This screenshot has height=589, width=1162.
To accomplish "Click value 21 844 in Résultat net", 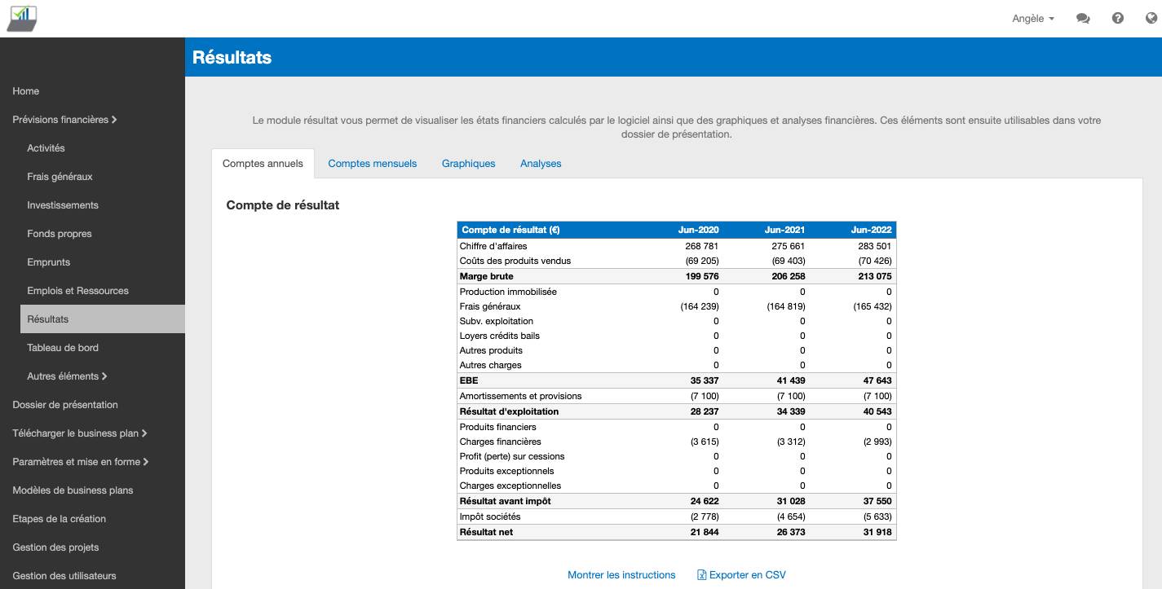I will (705, 532).
